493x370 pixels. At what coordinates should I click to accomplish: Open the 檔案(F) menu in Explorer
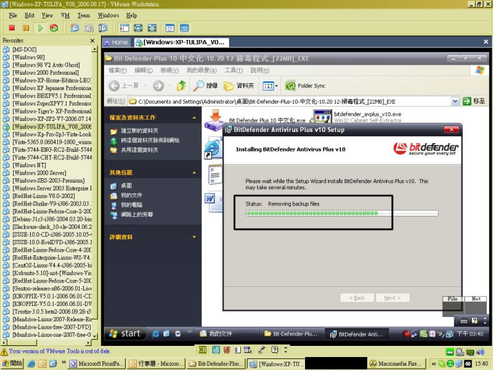click(118, 70)
